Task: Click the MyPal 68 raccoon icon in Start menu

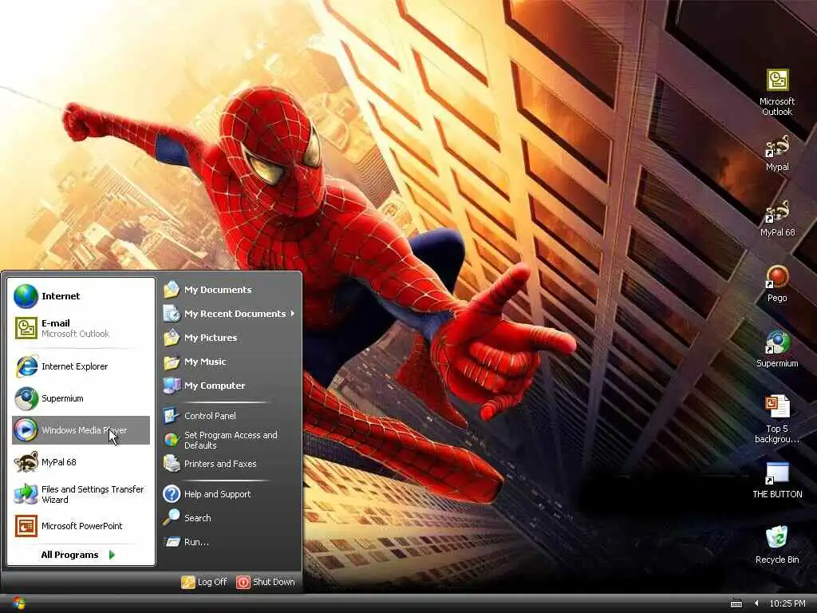Action: 26,462
